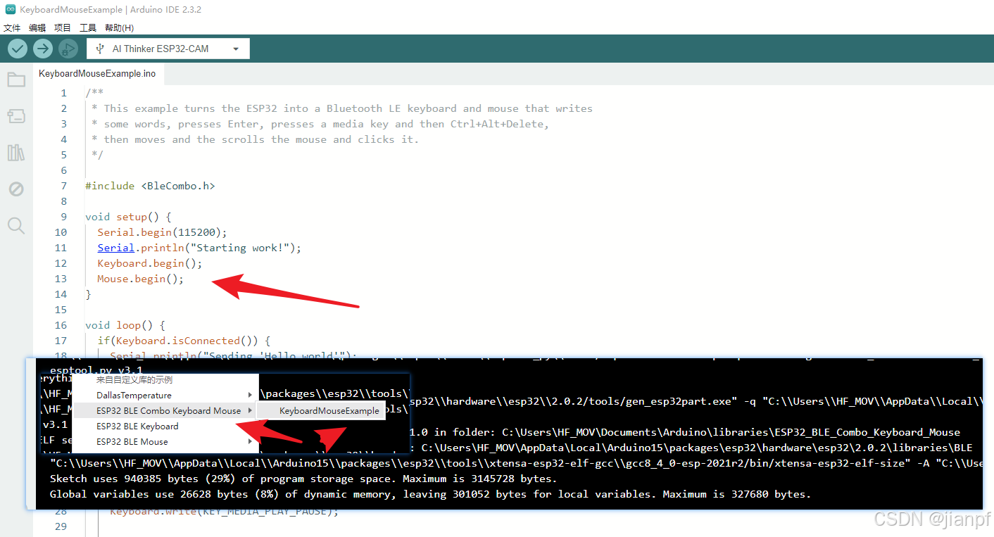Open the Boards Manager sidebar icon
This screenshot has width=994, height=537.
[16, 116]
